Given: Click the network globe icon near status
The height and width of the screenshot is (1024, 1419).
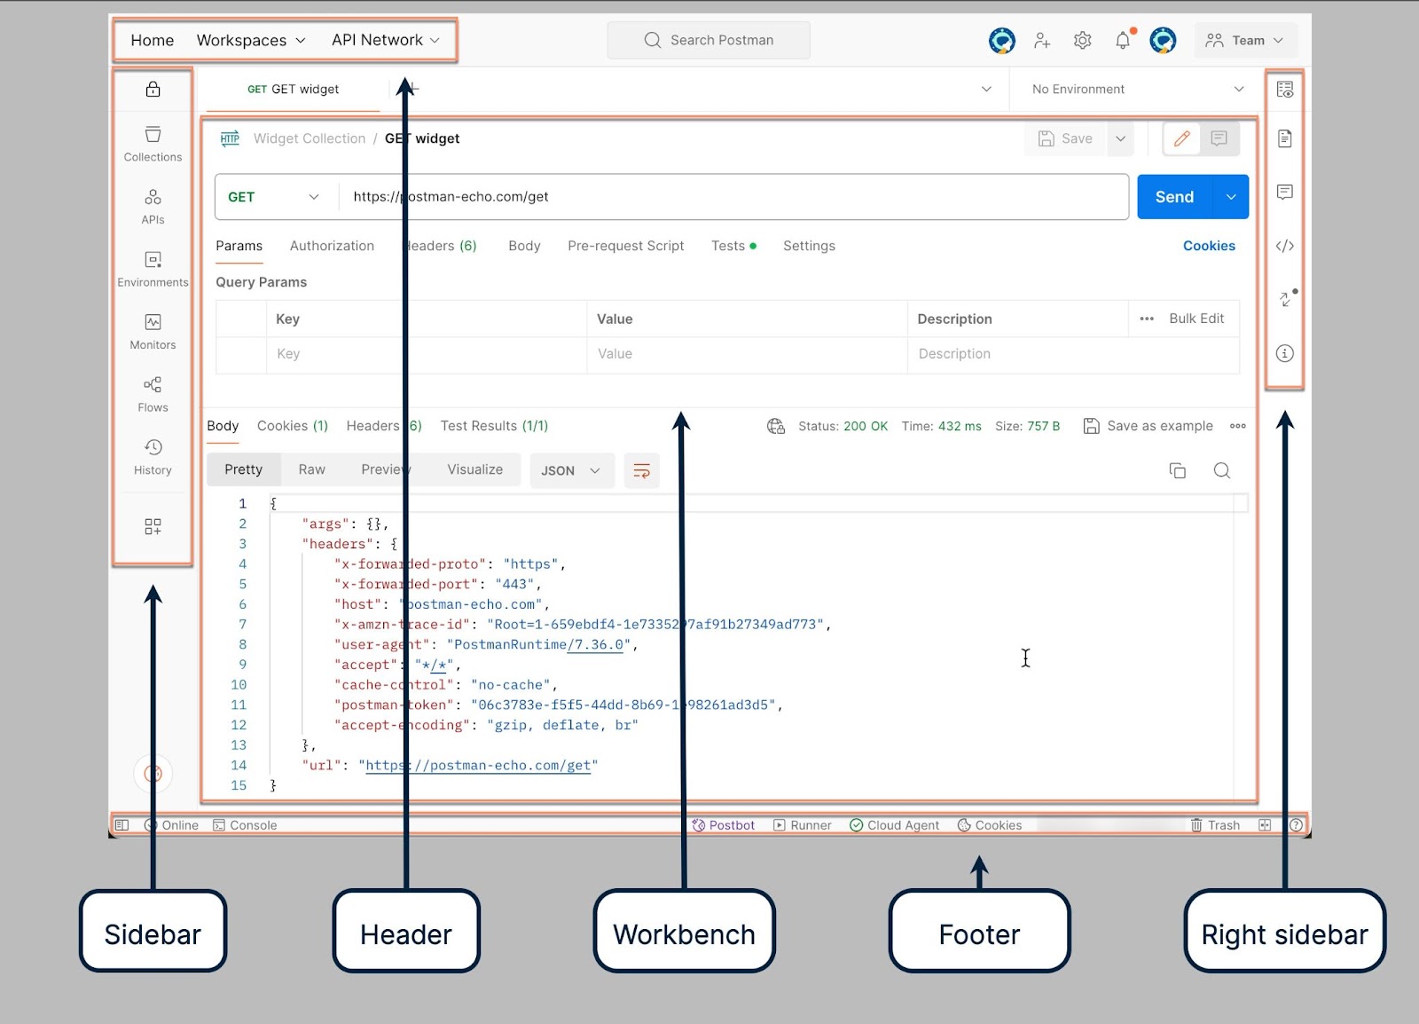Looking at the screenshot, I should click(776, 426).
